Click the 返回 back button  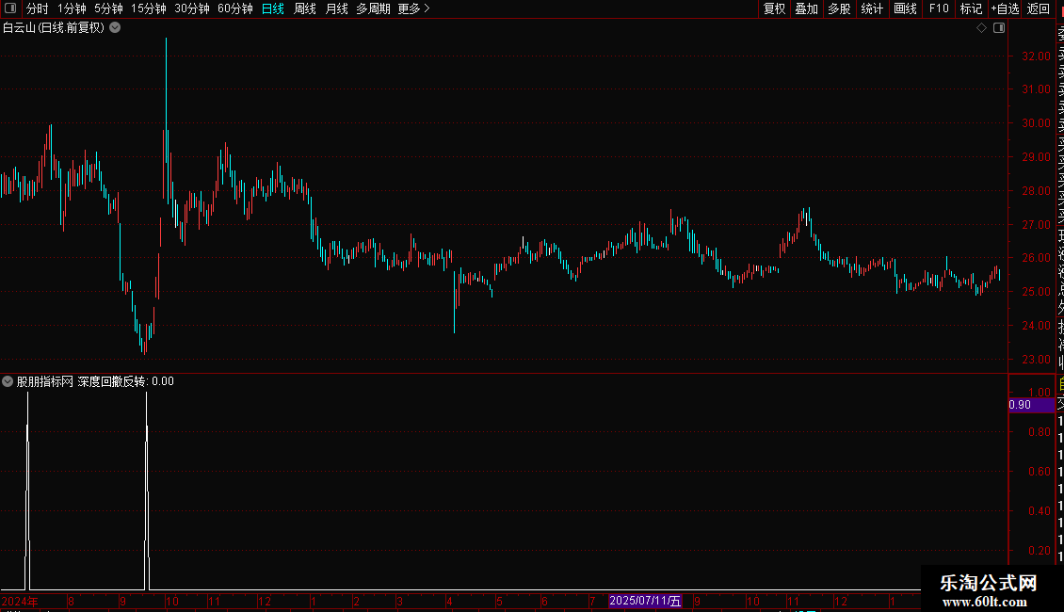[x=1039, y=8]
